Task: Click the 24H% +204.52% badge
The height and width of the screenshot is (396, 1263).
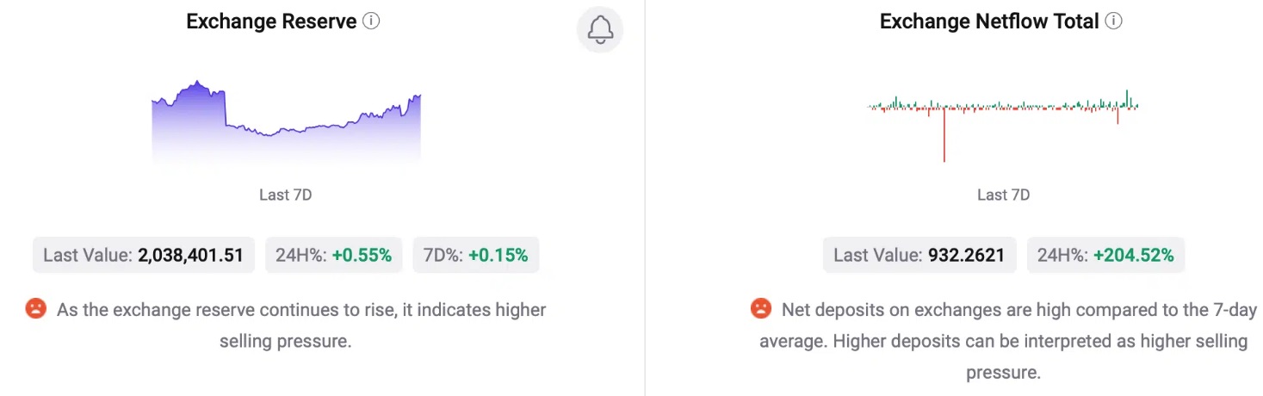Action: [1105, 256]
